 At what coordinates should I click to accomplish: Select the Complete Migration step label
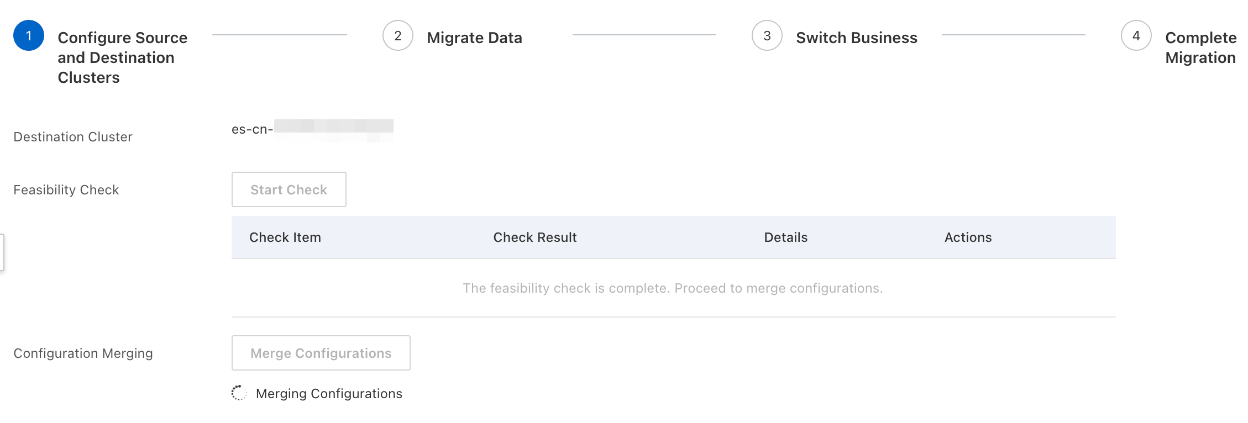1200,47
